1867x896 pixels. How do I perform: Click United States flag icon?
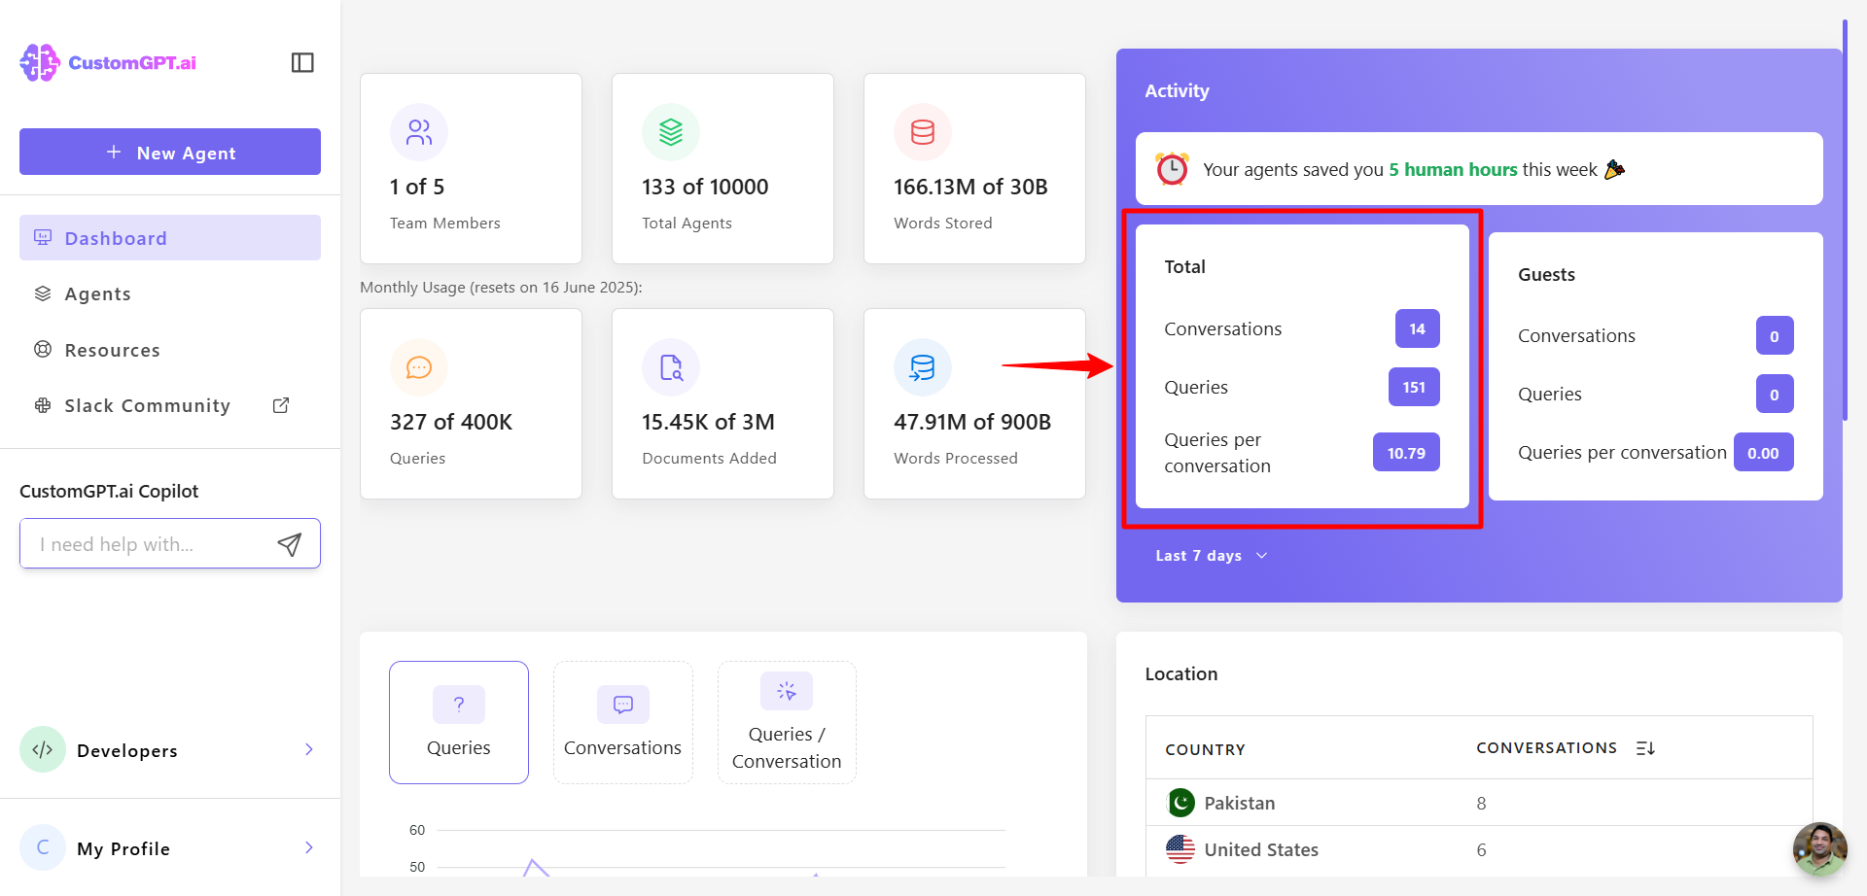1180,849
